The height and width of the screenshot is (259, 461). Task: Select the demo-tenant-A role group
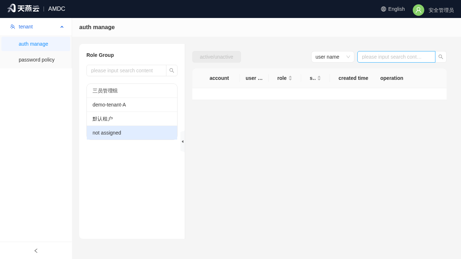pyautogui.click(x=132, y=105)
